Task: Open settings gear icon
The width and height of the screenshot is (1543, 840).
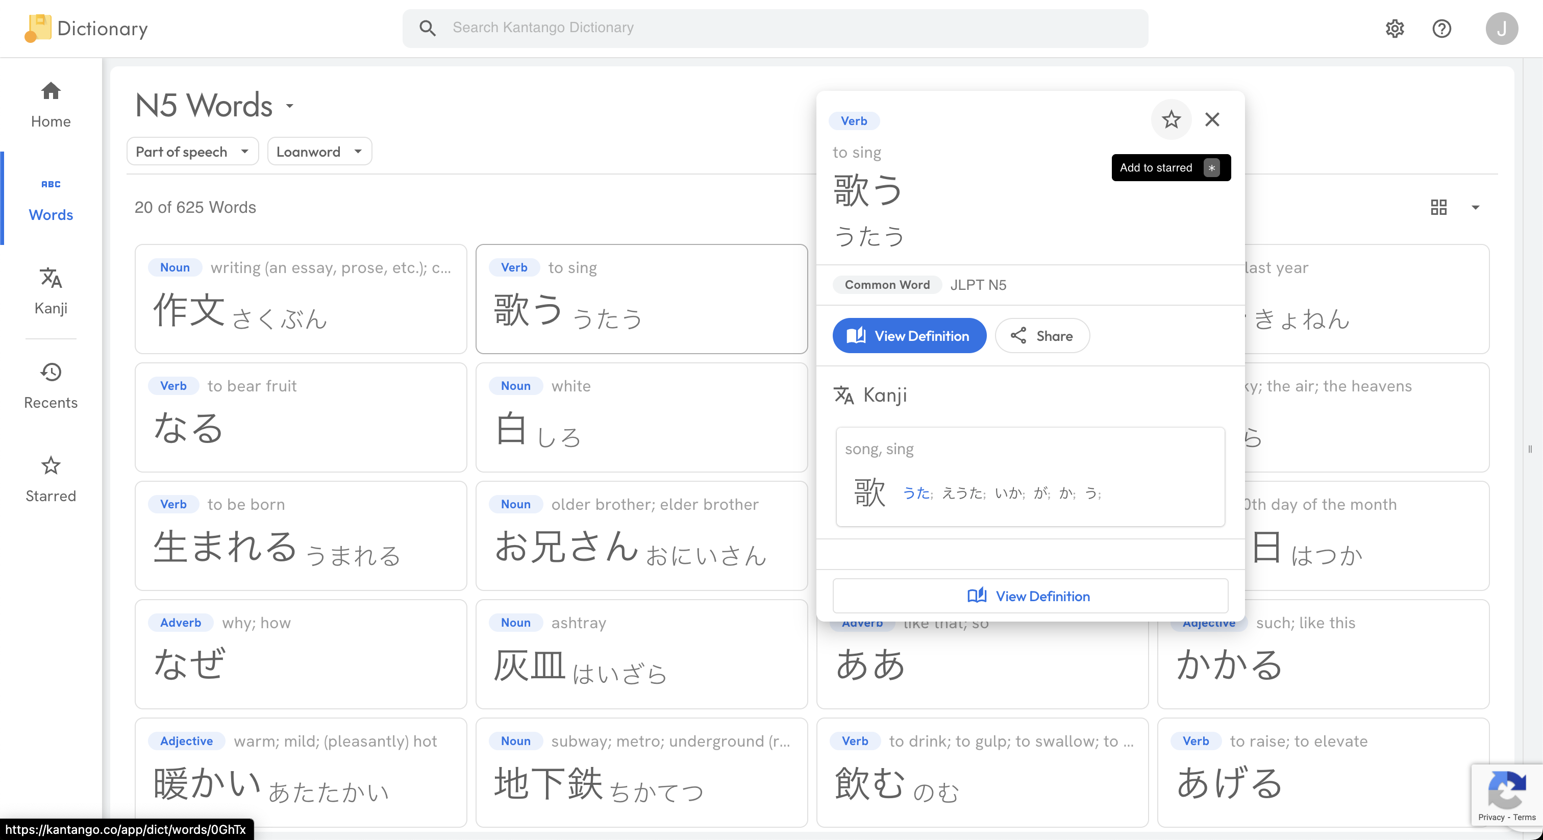Action: (x=1395, y=28)
